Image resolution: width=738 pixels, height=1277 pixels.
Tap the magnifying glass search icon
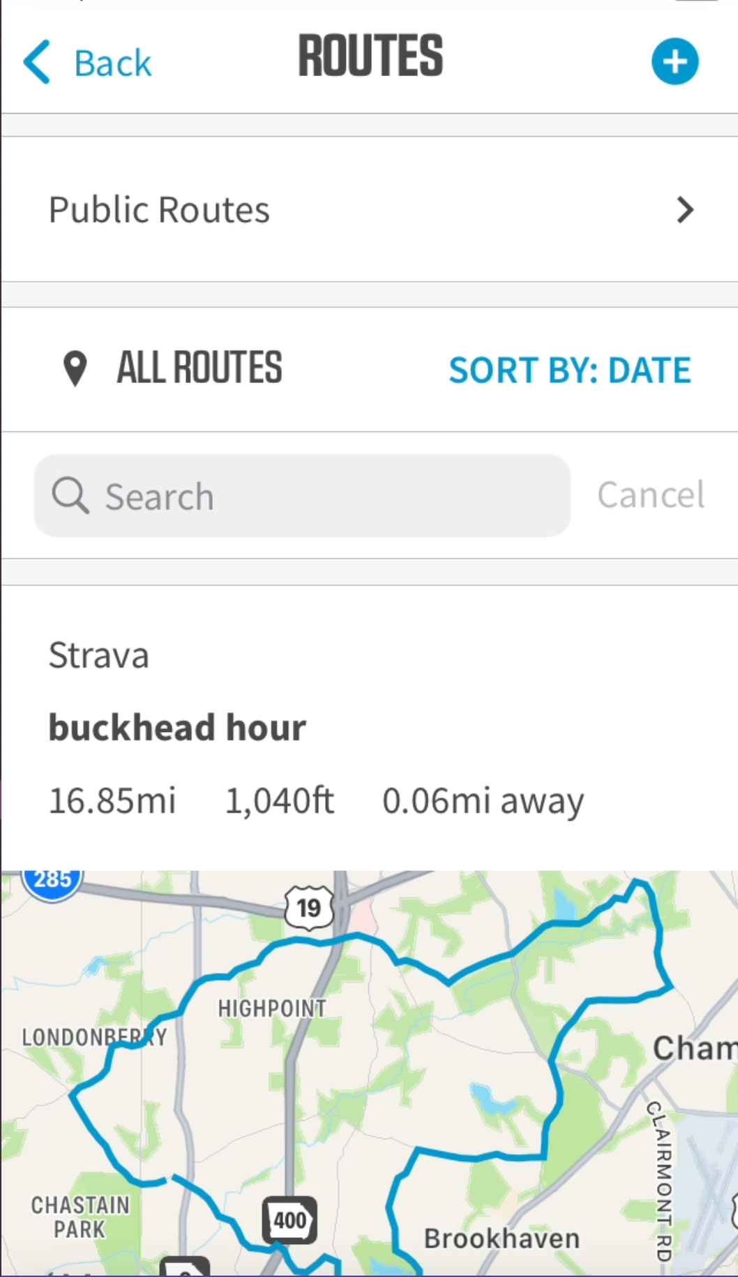tap(70, 496)
